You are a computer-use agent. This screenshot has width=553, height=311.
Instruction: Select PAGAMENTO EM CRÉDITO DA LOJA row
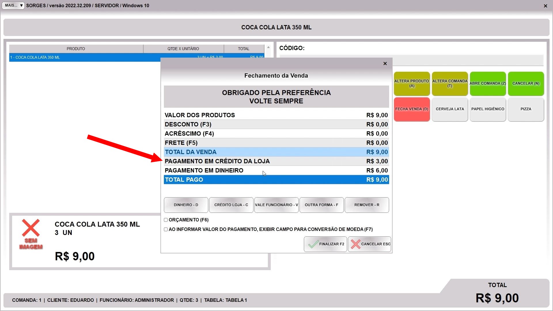click(x=276, y=161)
